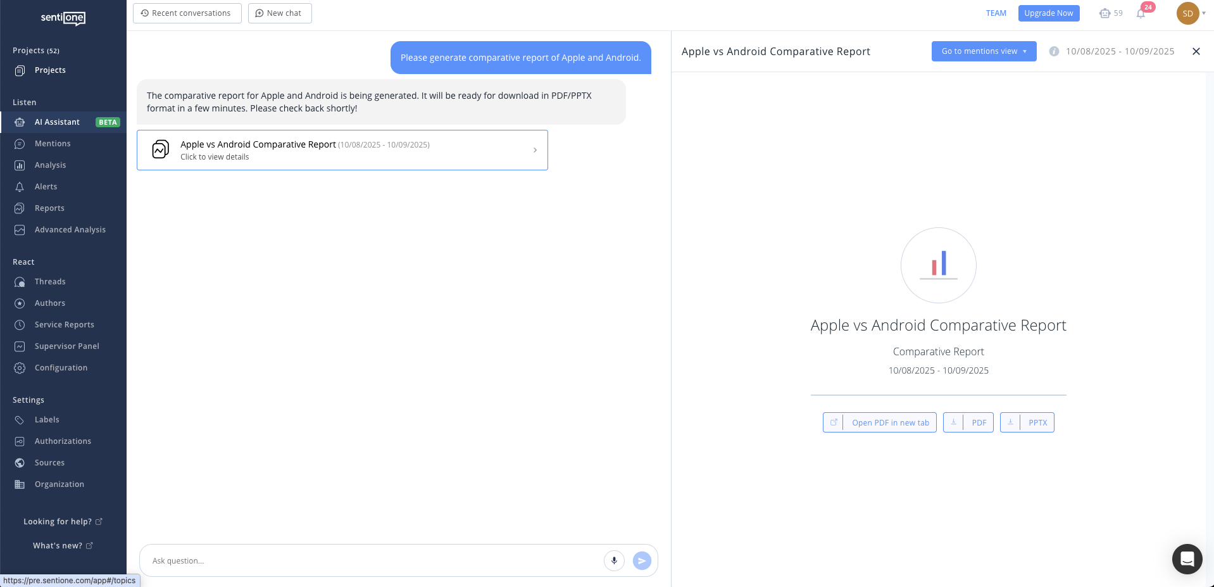Click the Mentions speech bubble icon
The image size is (1214, 587).
20,144
